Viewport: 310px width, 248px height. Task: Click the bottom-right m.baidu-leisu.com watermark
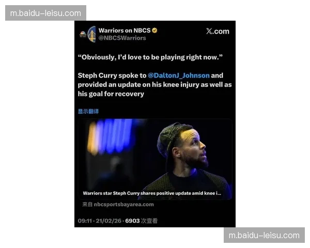point(264,235)
